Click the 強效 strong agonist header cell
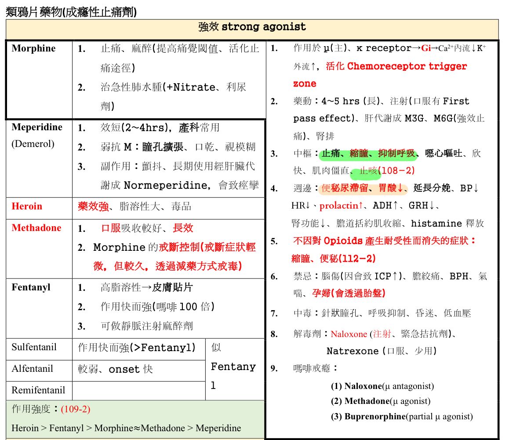Screen dimensions: 509x440 252,27
